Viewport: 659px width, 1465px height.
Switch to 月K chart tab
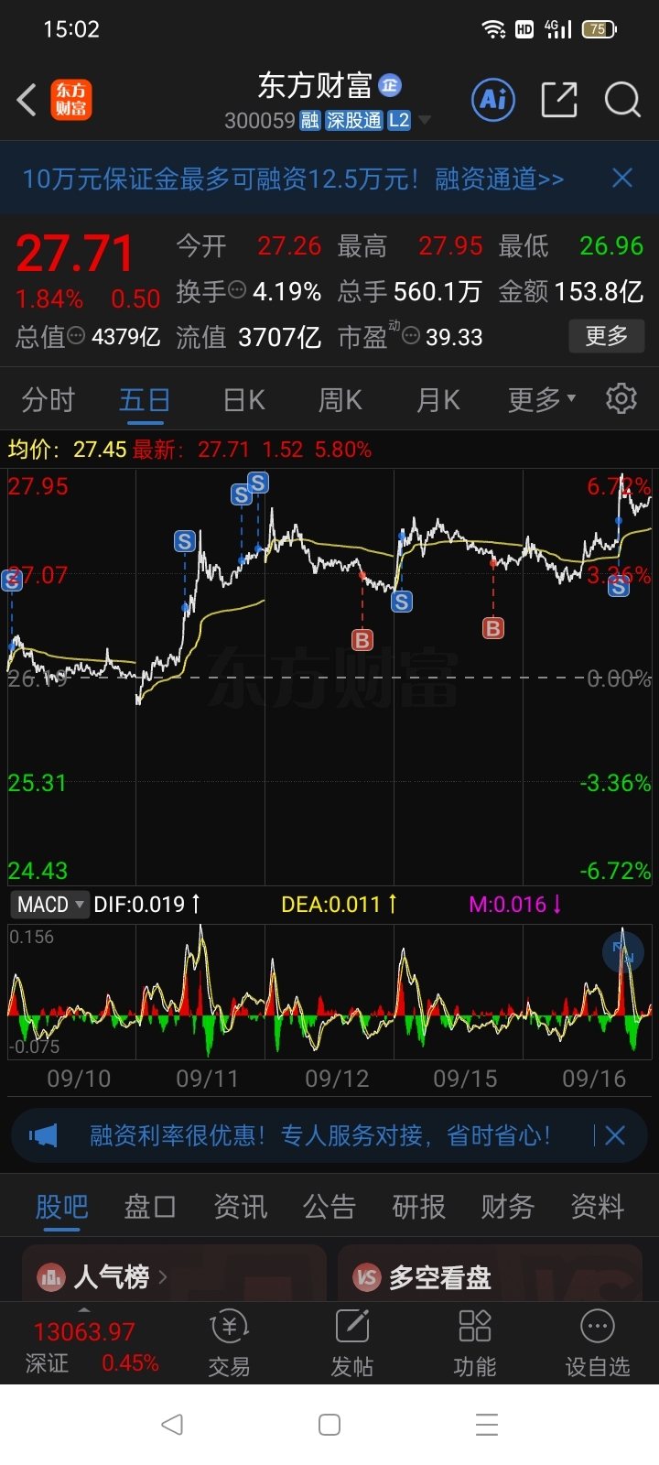pyautogui.click(x=438, y=400)
